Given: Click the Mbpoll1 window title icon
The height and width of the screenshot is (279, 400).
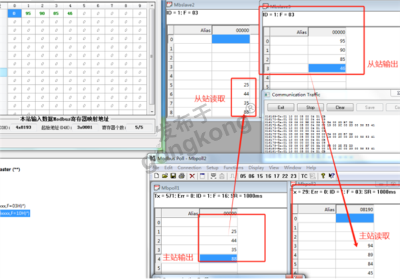Looking at the screenshot, I should click(x=157, y=188).
